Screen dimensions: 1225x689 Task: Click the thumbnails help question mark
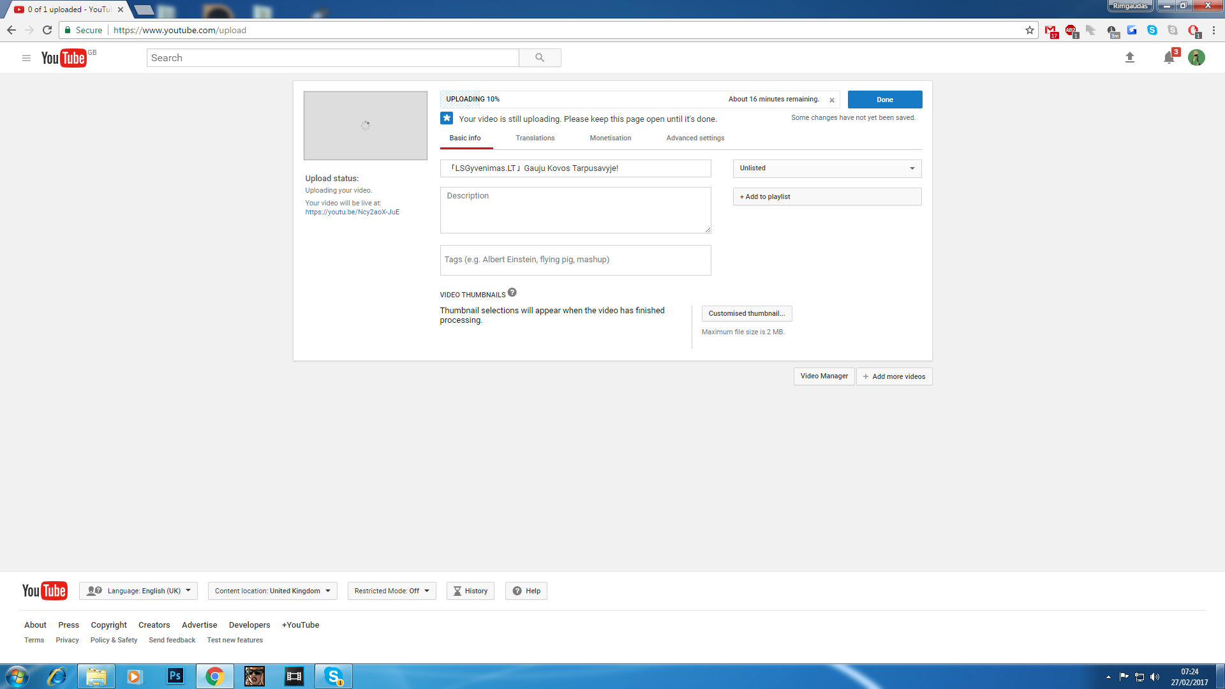(512, 293)
